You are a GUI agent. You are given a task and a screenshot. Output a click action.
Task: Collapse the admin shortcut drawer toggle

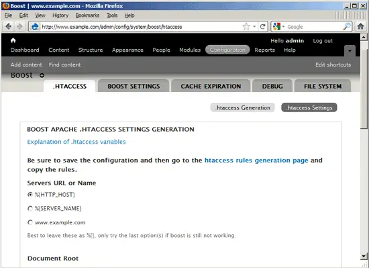[x=350, y=50]
